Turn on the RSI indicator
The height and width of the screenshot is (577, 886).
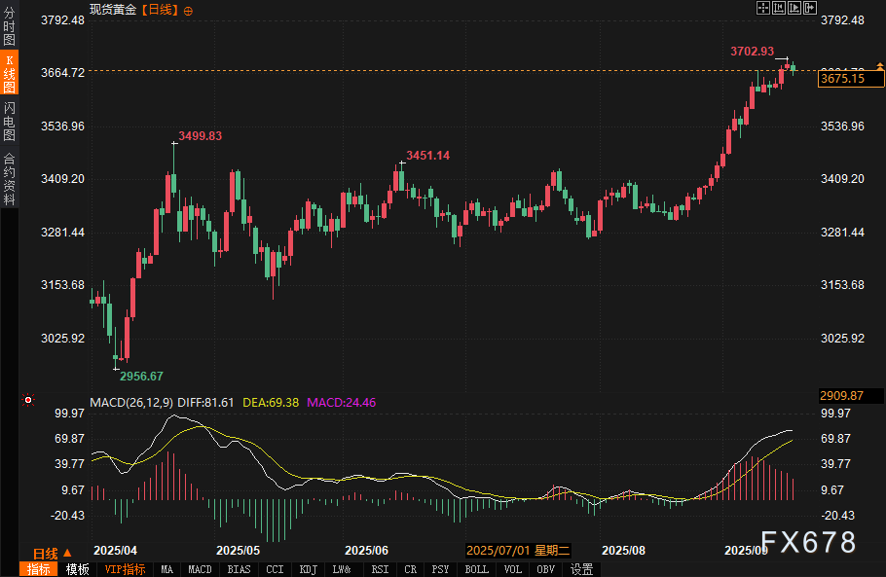[x=381, y=569]
